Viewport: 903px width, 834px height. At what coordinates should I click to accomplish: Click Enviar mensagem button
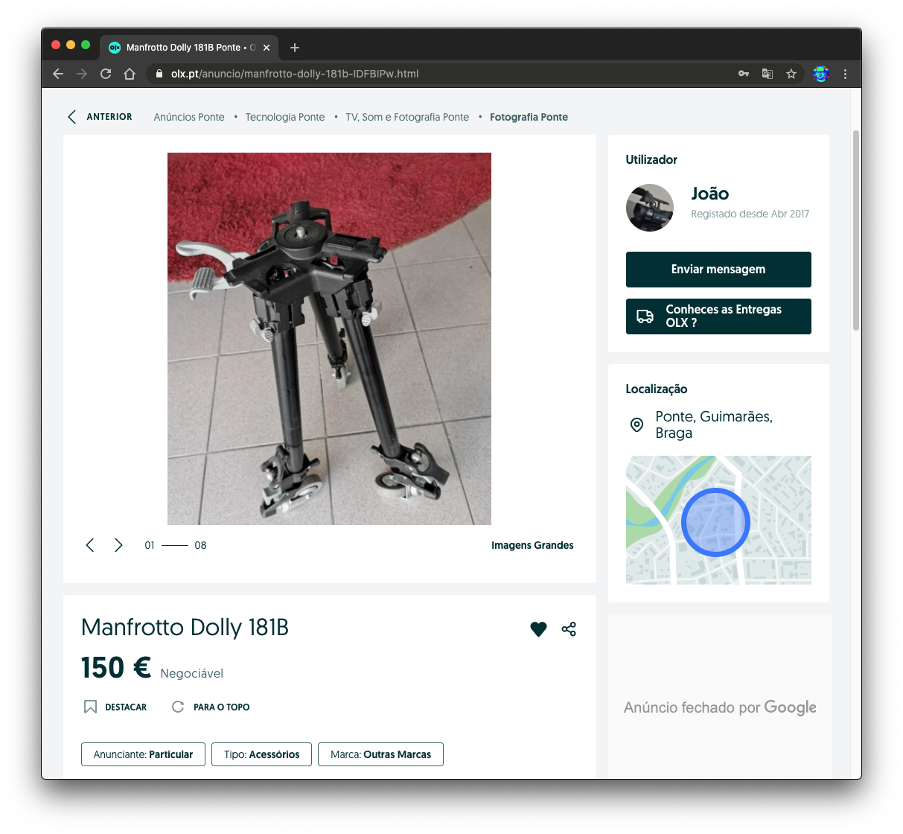tap(718, 270)
